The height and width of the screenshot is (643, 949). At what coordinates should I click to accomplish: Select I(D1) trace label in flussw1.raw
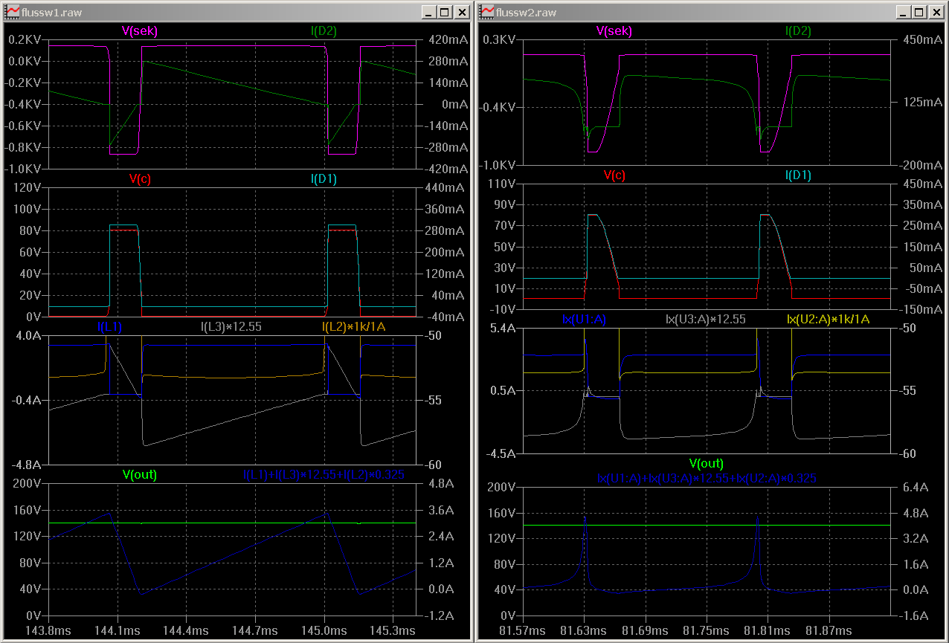pos(324,178)
